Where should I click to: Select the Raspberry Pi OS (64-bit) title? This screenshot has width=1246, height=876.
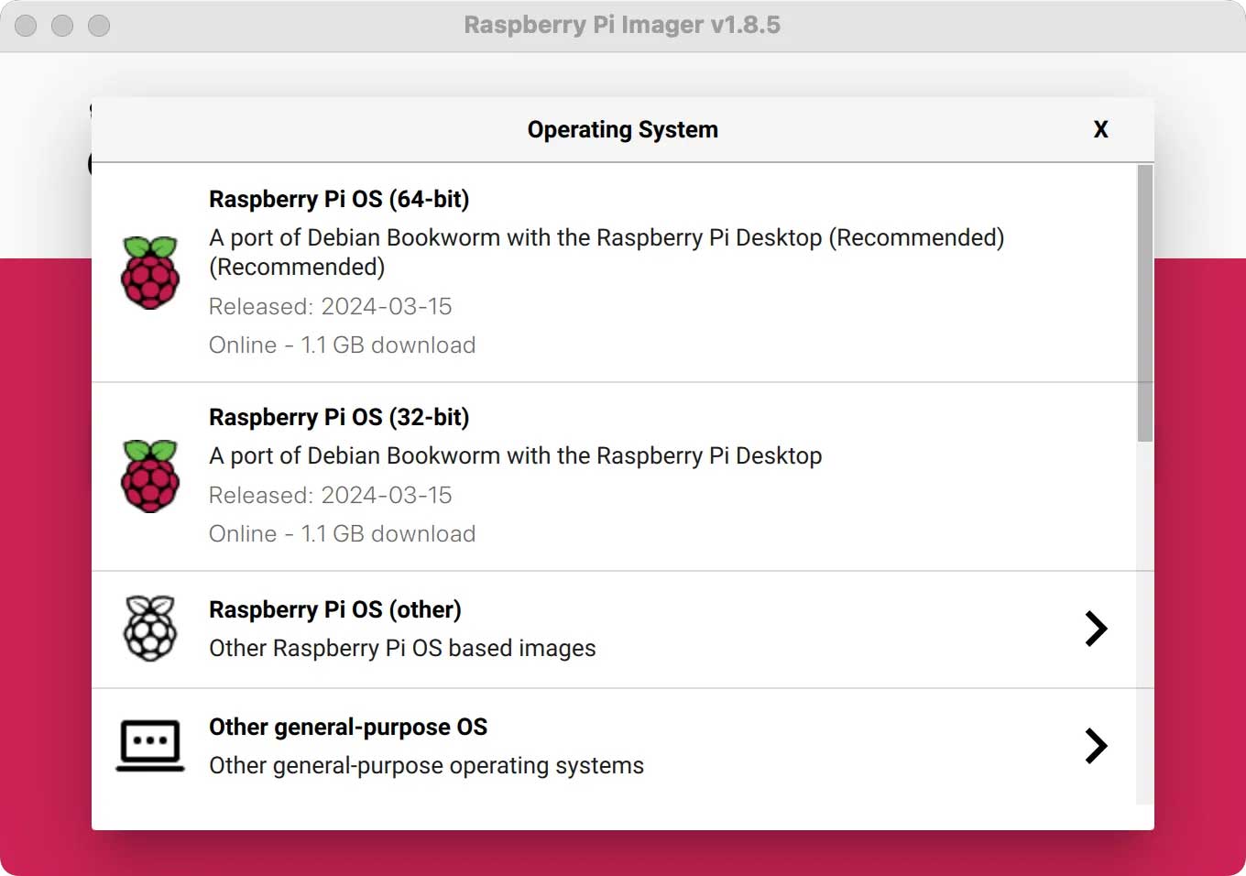coord(339,199)
